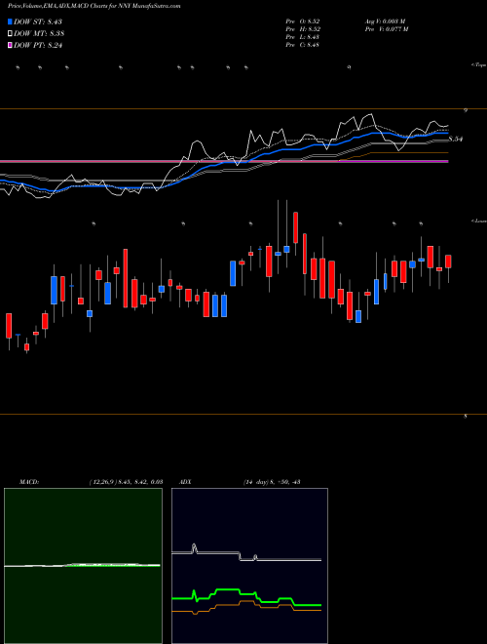
Task: Open the green MACD indicator chart panel
Action: (x=83, y=566)
